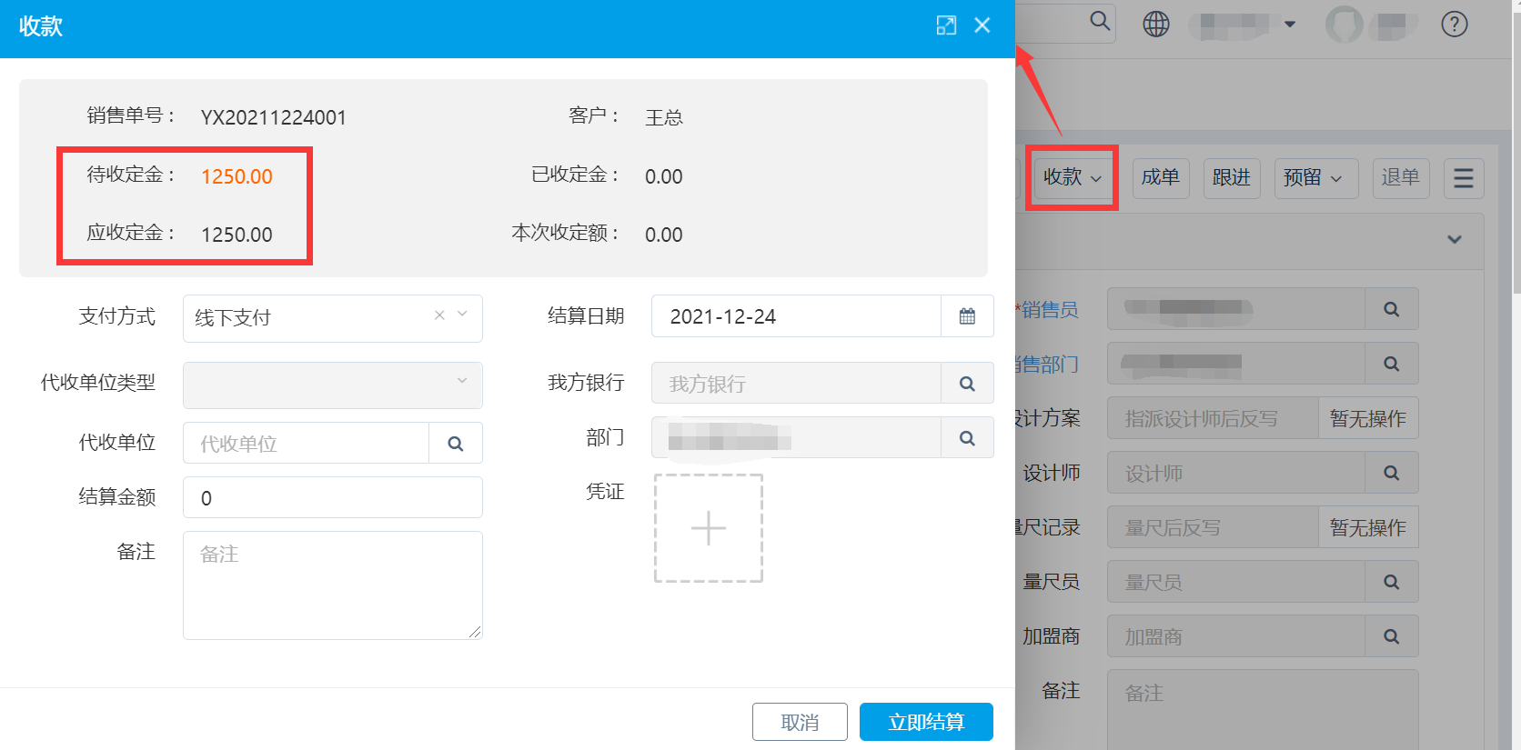Search 加盟商 with magnifier icon
This screenshot has height=750, width=1521.
pos(1392,636)
